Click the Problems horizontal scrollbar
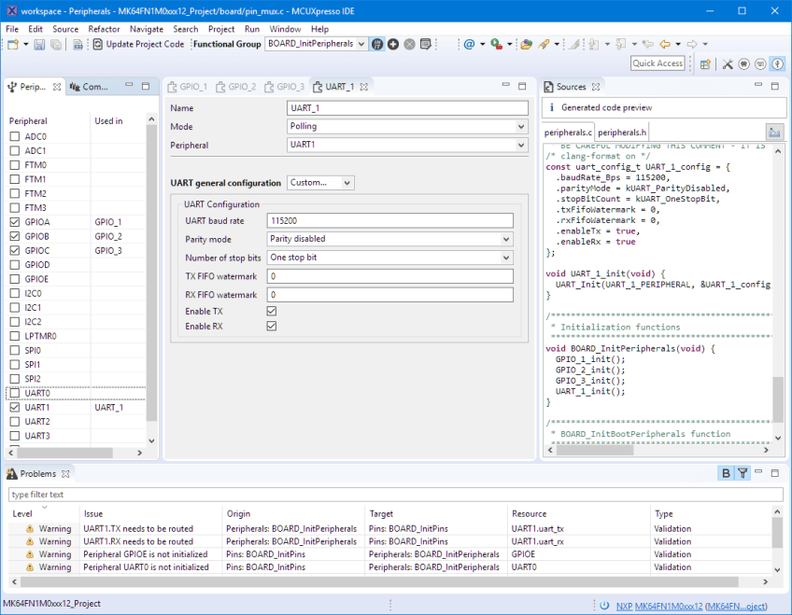This screenshot has height=615, width=792. point(374,581)
